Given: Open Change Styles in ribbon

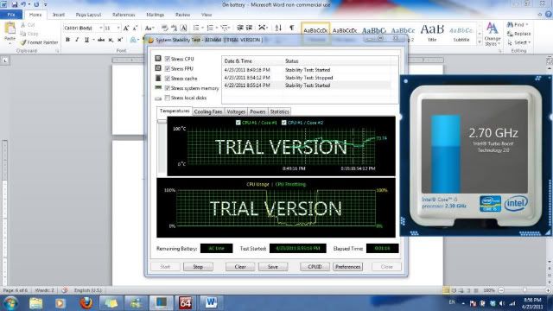Looking at the screenshot, I should point(493,34).
